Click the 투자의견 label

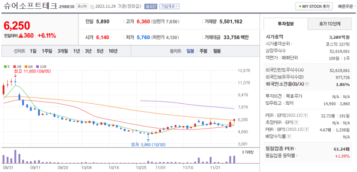coord(274,96)
